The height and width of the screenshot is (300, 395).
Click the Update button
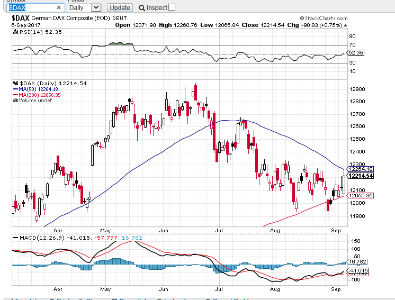(x=120, y=8)
